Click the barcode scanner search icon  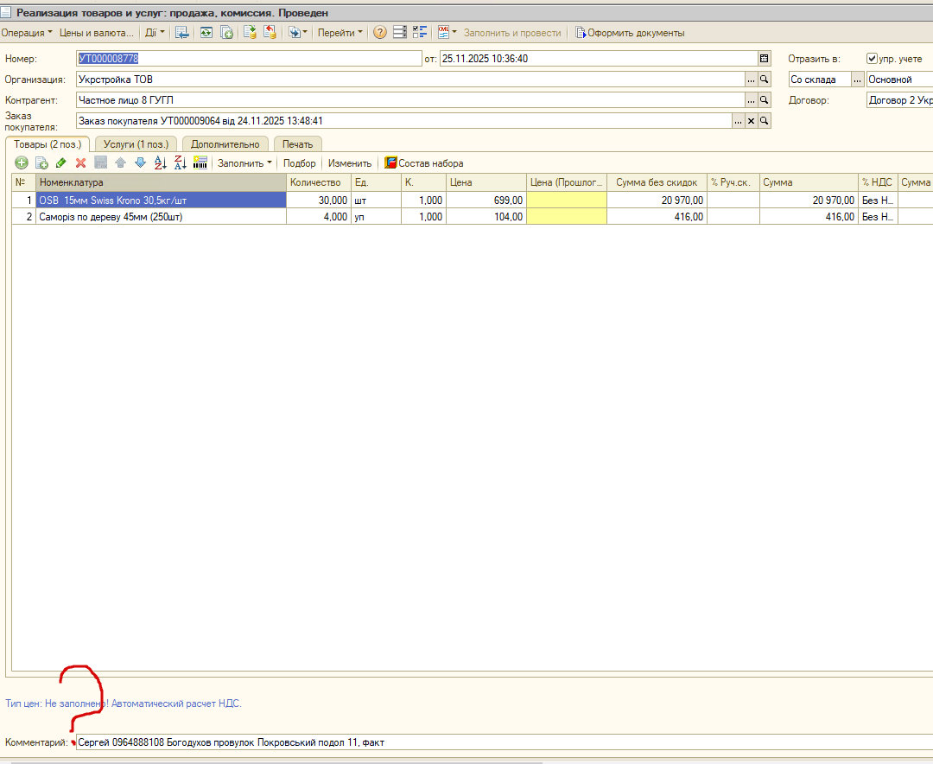[x=200, y=163]
